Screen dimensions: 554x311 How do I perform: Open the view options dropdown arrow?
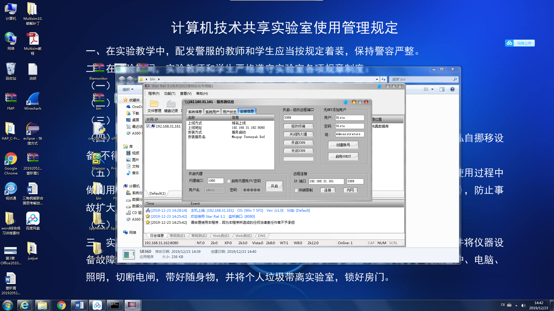(x=432, y=89)
